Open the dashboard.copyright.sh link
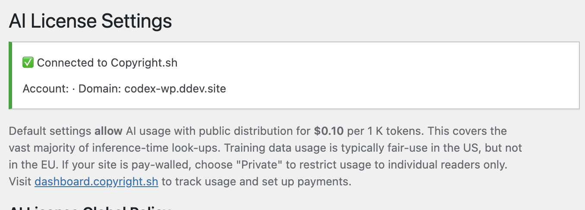 click(x=96, y=181)
